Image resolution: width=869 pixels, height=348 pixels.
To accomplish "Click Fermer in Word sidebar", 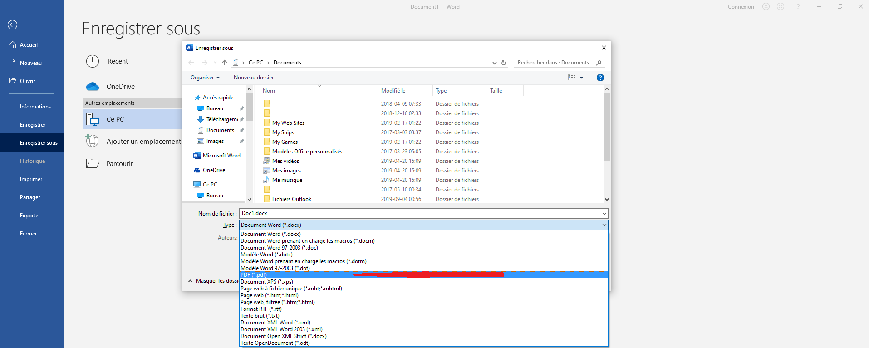I will point(28,234).
